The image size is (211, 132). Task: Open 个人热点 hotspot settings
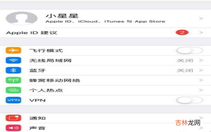46,90
